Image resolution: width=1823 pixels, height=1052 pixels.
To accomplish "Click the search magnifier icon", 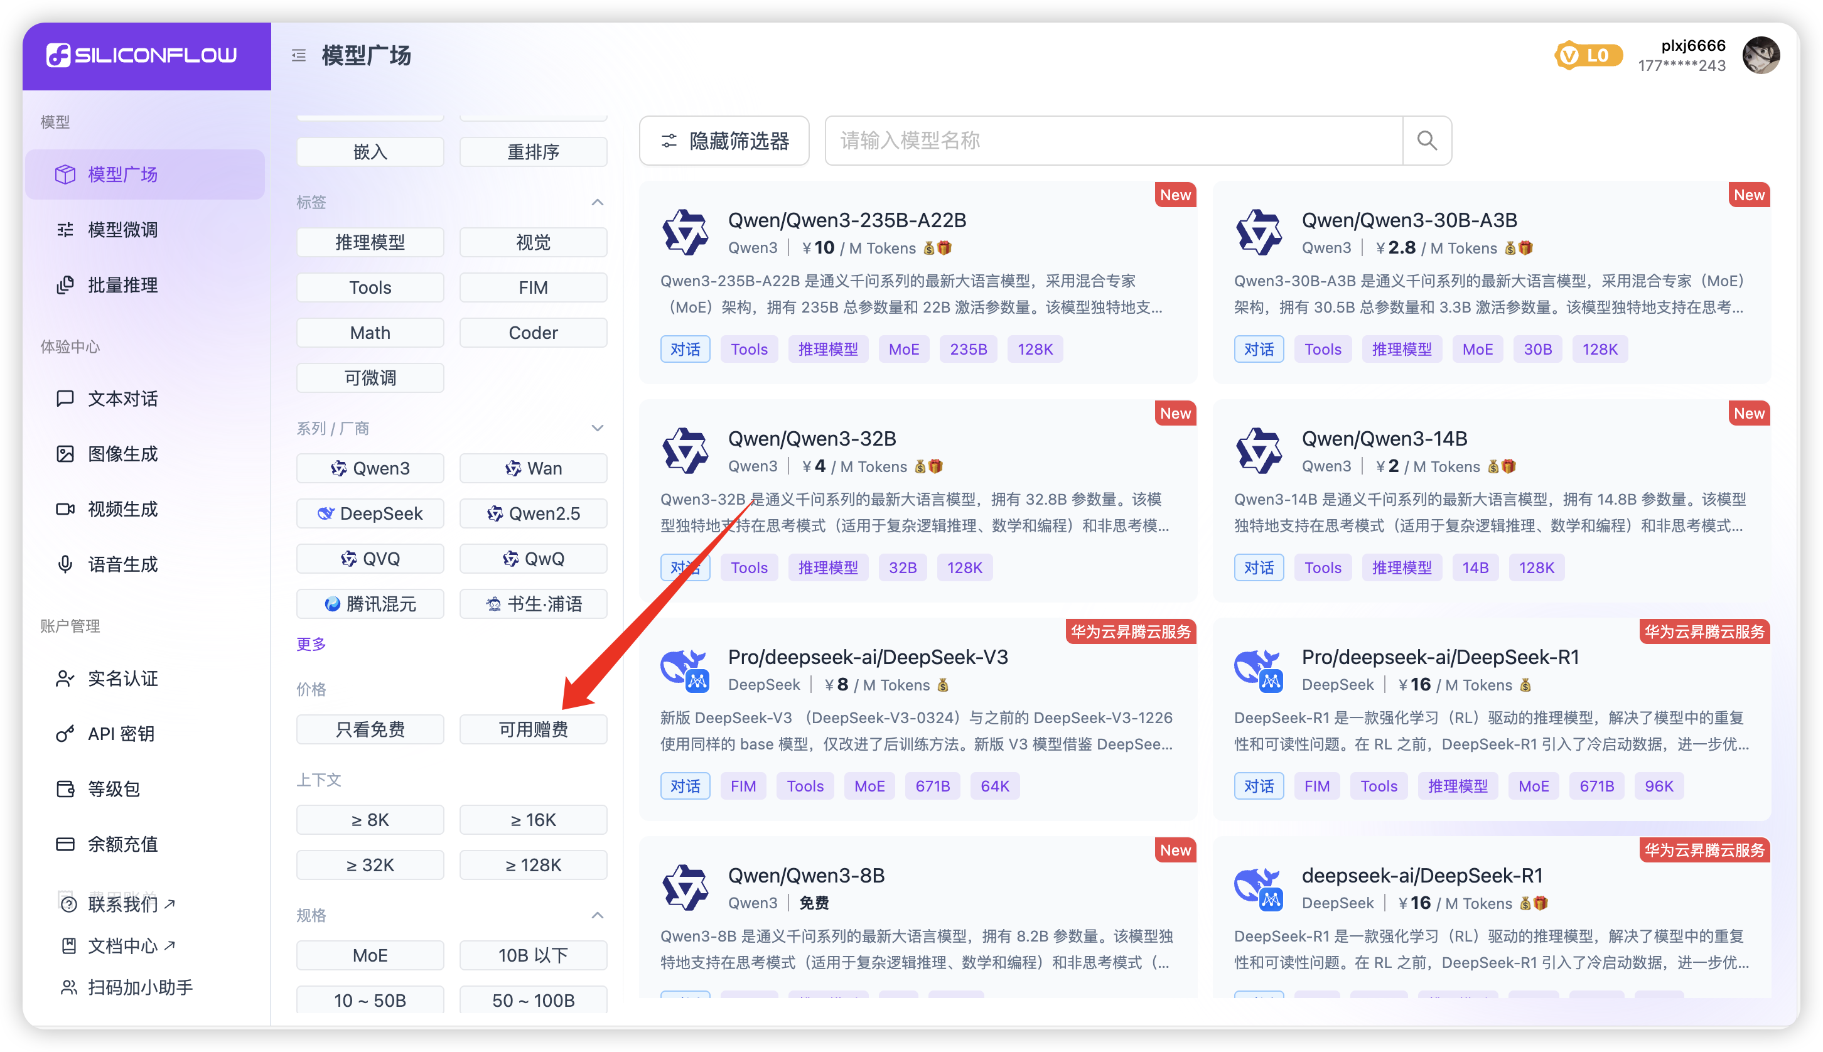I will (x=1426, y=140).
